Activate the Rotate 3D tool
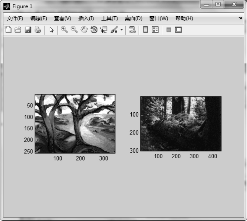This screenshot has width=247, height=221. [94, 30]
